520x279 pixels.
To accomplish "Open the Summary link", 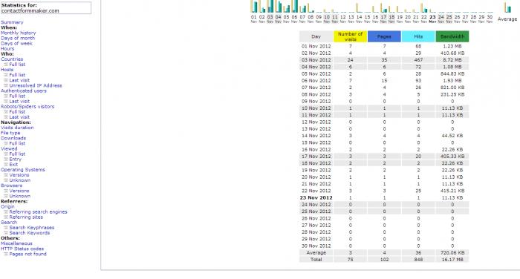I will [12, 22].
